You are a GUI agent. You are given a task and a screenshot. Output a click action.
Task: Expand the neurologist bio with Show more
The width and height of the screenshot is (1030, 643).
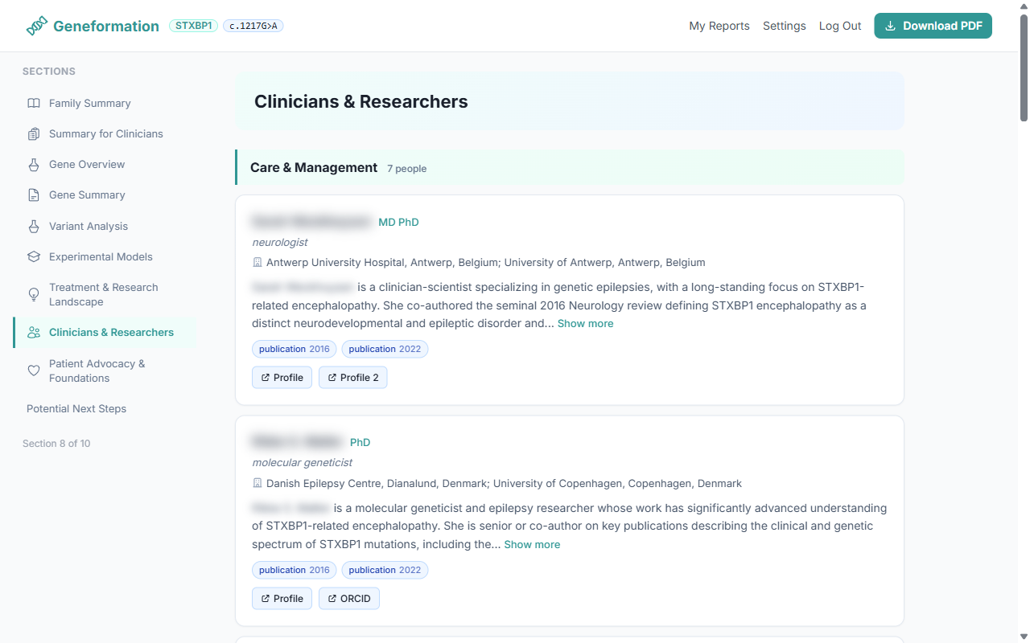[585, 323]
